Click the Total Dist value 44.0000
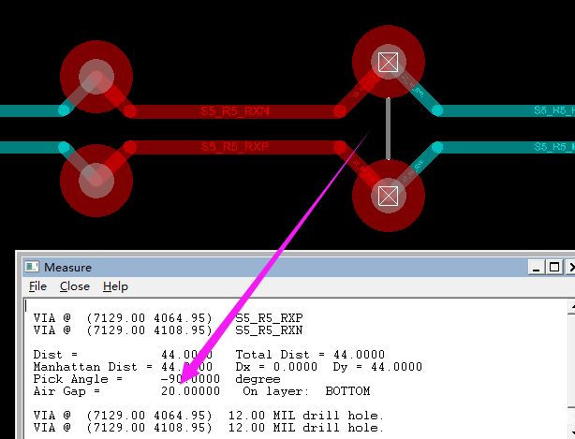The height and width of the screenshot is (439, 575). tap(359, 355)
